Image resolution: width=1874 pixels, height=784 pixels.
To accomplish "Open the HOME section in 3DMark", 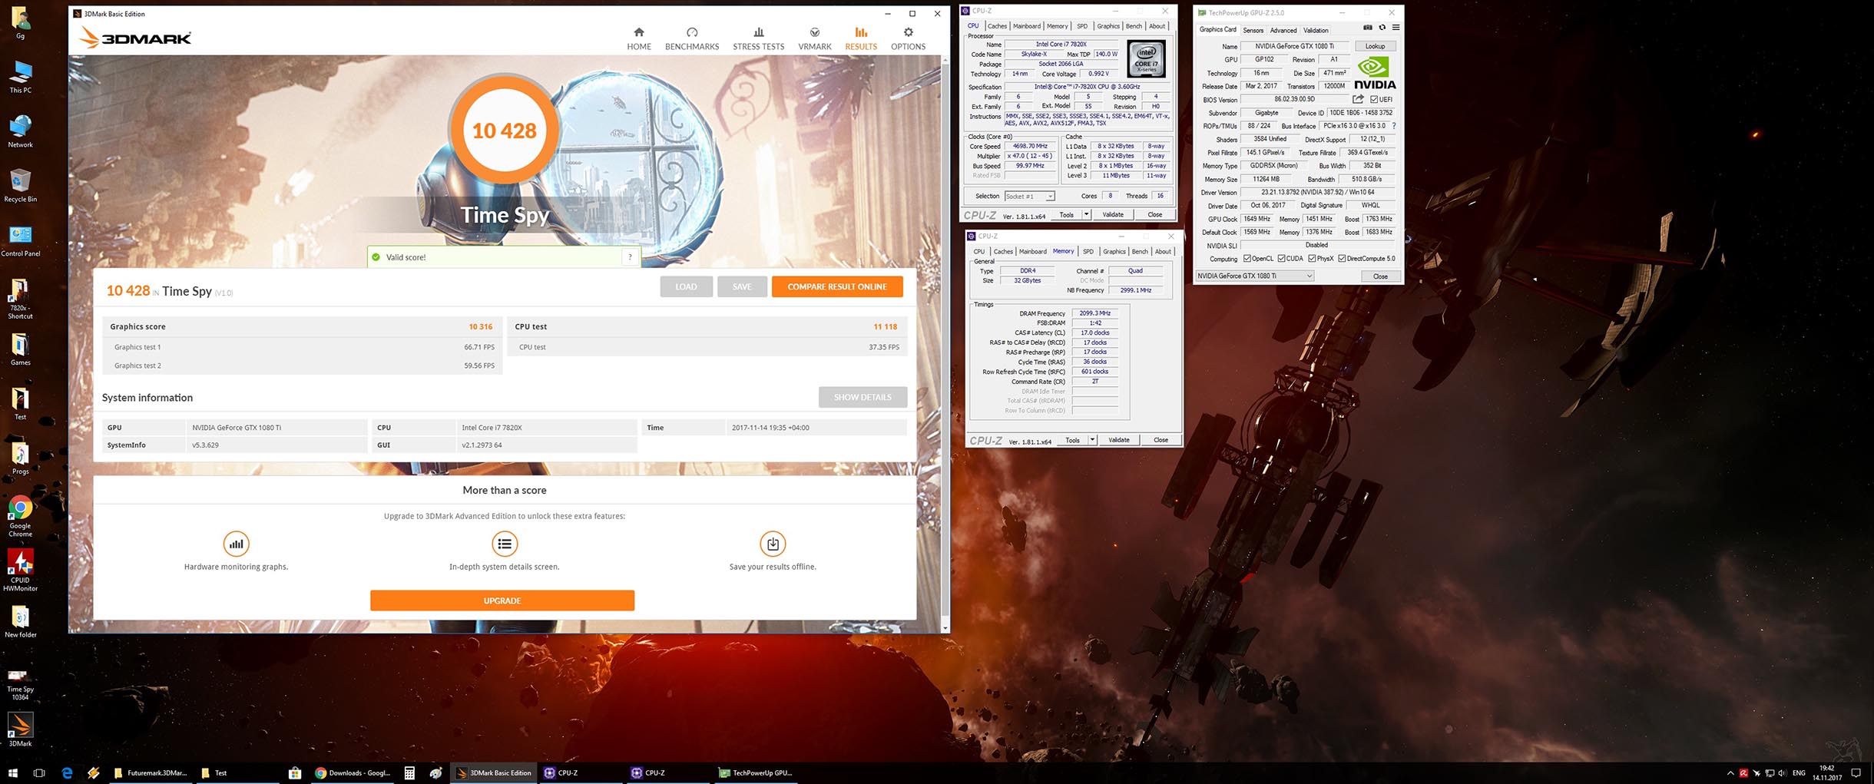I will pos(638,38).
